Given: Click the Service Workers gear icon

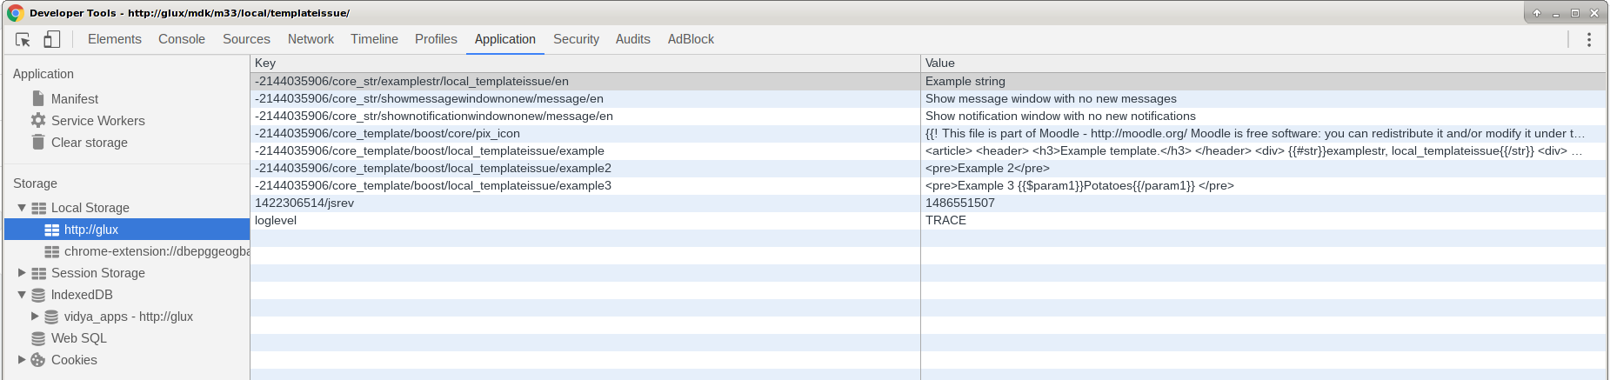Looking at the screenshot, I should tap(38, 120).
